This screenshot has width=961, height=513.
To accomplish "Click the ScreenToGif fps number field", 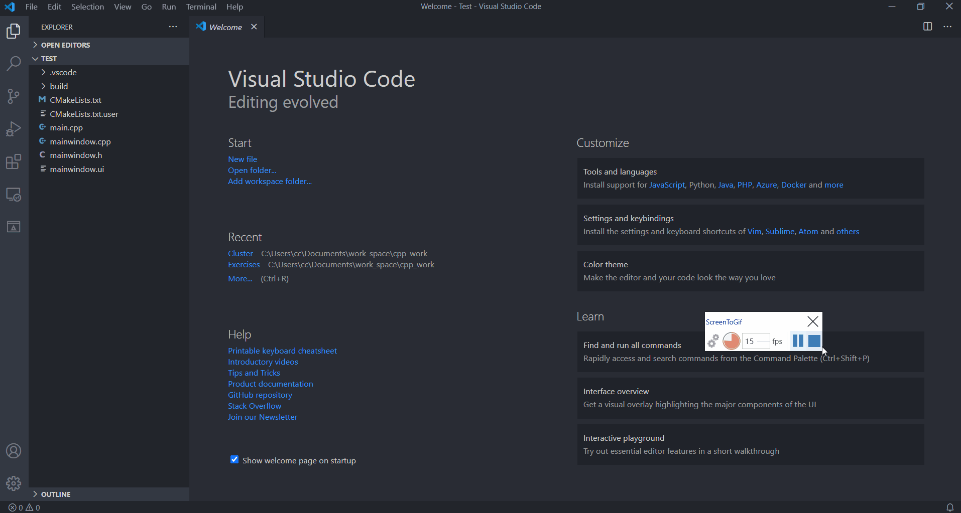I will (755, 341).
